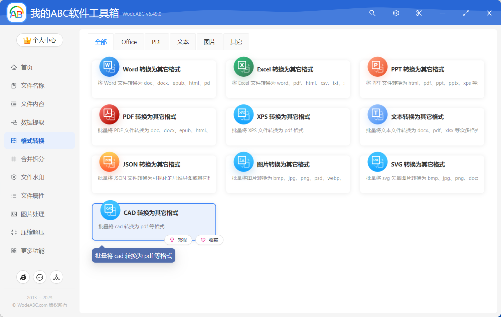Click the 教程 tutorial button
501x317 pixels.
point(178,240)
